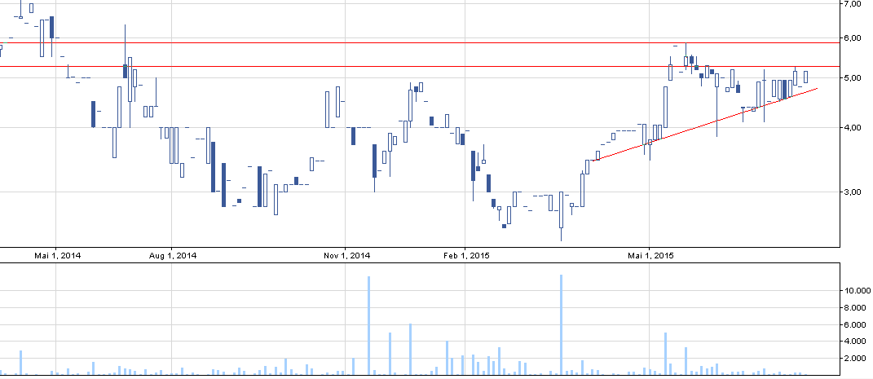Click the 'Mai 1, 2015' date label
Screen dimensions: 873x379
coord(650,255)
